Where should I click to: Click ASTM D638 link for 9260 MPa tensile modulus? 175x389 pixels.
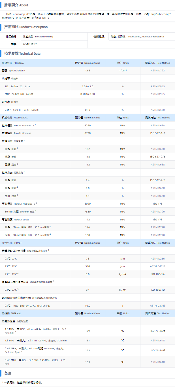(157, 126)
